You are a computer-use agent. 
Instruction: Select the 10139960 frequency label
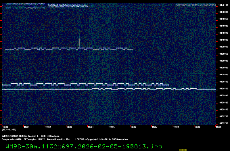(x=223, y=54)
